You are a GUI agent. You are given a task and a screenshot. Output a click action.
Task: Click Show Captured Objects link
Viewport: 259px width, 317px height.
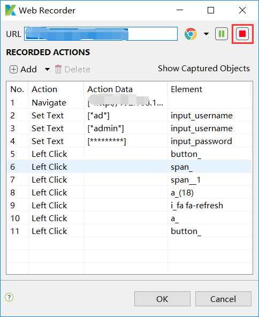point(204,69)
